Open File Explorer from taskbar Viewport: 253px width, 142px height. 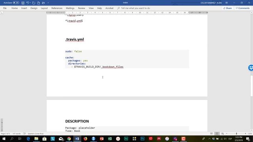tap(36, 138)
